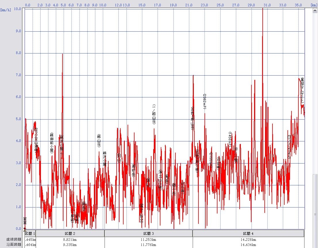Select the 区間 2 section header
This screenshot has width=318, height=248.
coord(70,234)
